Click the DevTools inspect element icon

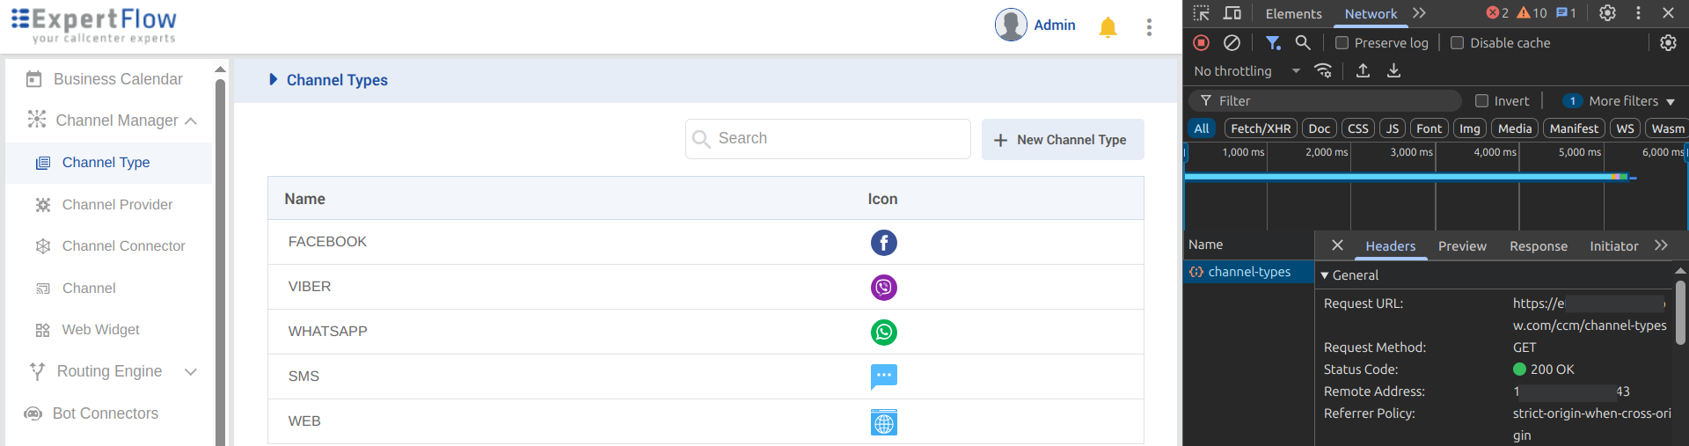click(1202, 13)
